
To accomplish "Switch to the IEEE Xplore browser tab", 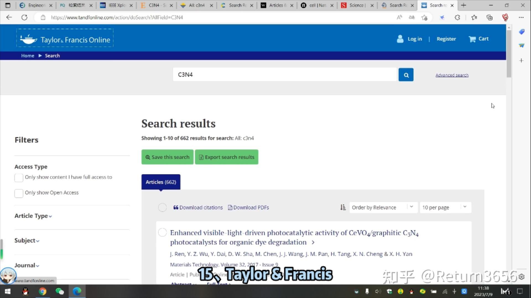I will (116, 5).
